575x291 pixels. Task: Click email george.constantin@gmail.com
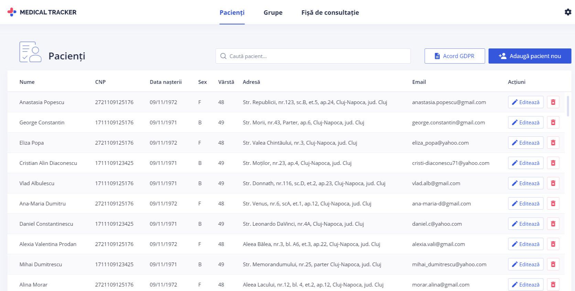(448, 122)
